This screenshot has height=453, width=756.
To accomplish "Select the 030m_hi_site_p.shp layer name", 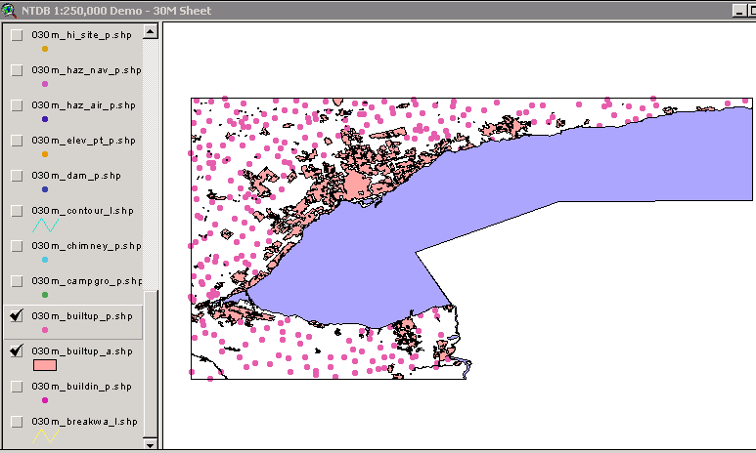I will pyautogui.click(x=81, y=35).
